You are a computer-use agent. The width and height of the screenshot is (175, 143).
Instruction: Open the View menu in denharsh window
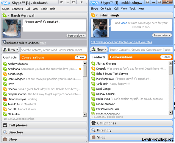tap(35, 9)
